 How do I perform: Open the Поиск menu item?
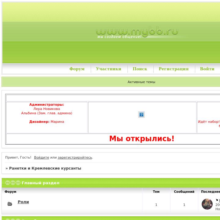coord(140,69)
